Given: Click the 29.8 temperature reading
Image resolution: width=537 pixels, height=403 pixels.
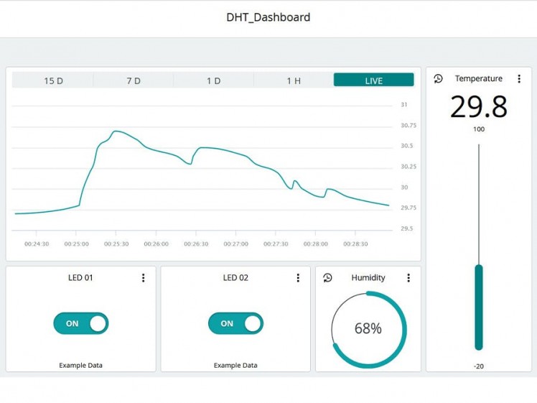Looking at the screenshot, I should (479, 107).
